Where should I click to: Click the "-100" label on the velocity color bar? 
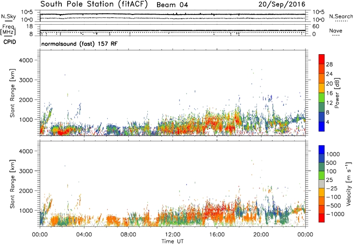[334, 197]
